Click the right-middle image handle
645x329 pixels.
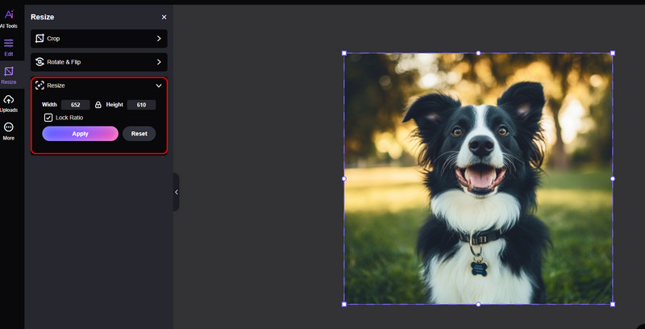(613, 178)
